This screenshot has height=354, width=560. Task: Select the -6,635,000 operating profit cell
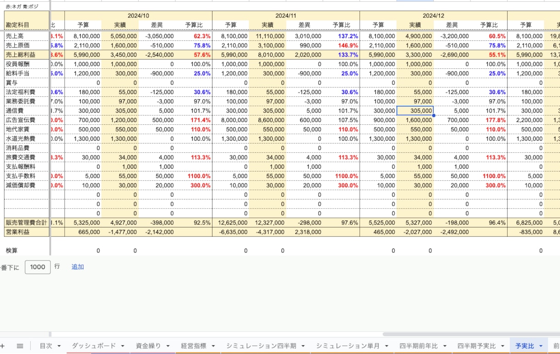(x=231, y=232)
